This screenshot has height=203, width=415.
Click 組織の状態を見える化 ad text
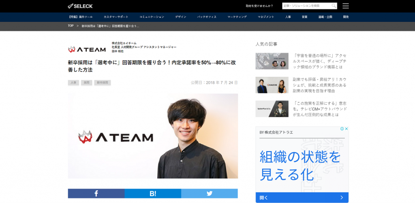pyautogui.click(x=300, y=166)
